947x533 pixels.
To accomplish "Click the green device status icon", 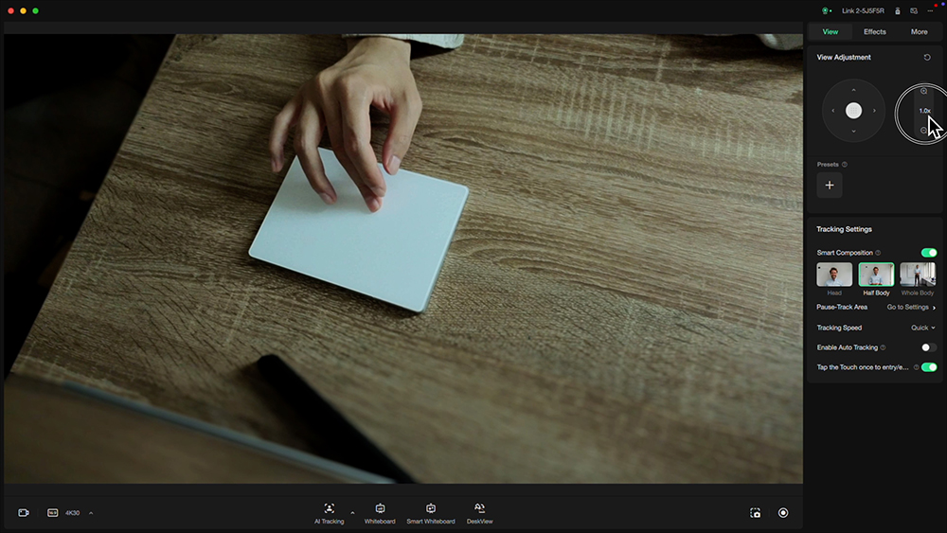I will (x=826, y=10).
